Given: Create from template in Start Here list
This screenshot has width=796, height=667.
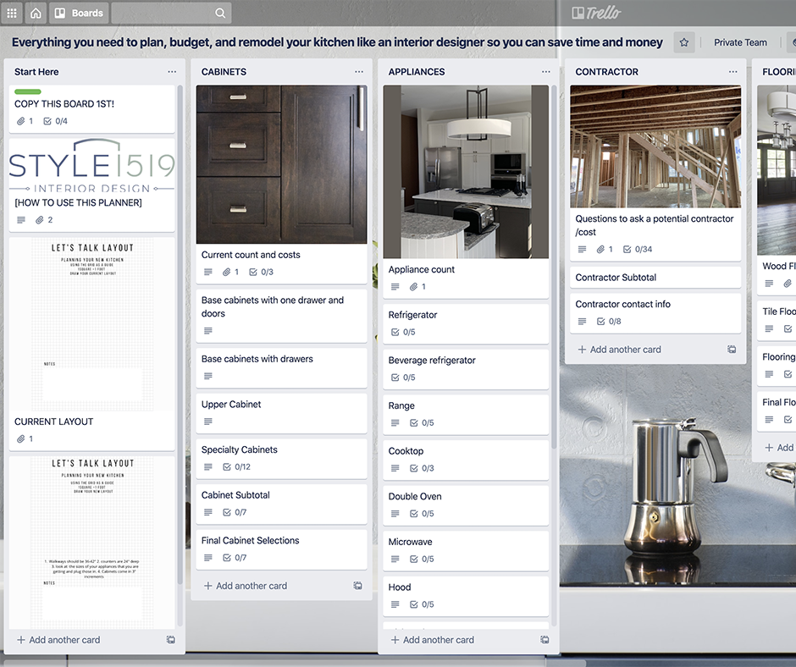Looking at the screenshot, I should (x=171, y=640).
